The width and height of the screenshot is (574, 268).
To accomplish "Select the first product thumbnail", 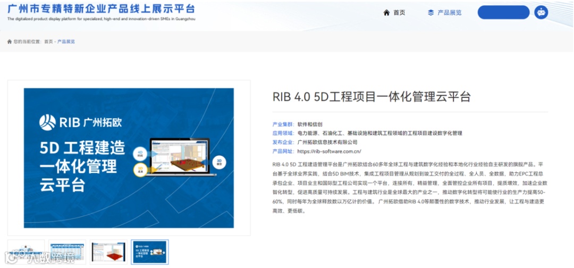I will coord(26,252).
